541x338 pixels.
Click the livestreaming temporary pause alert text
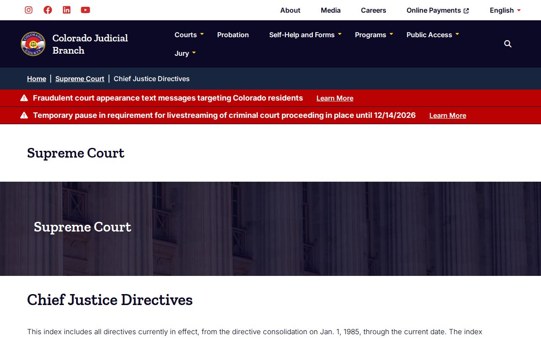click(x=224, y=115)
